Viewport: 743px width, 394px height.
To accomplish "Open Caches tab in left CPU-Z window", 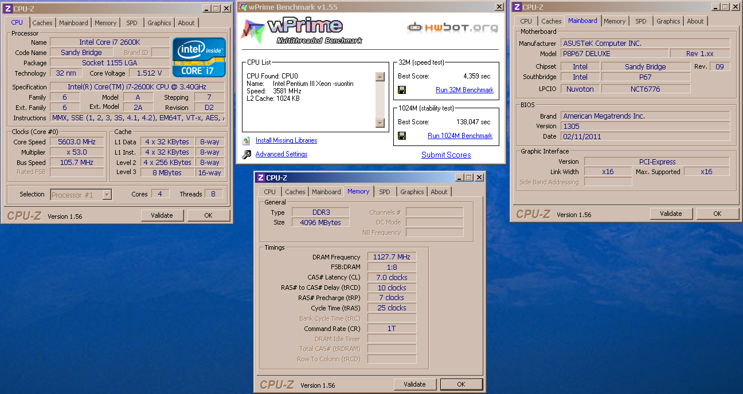I will tap(42, 23).
